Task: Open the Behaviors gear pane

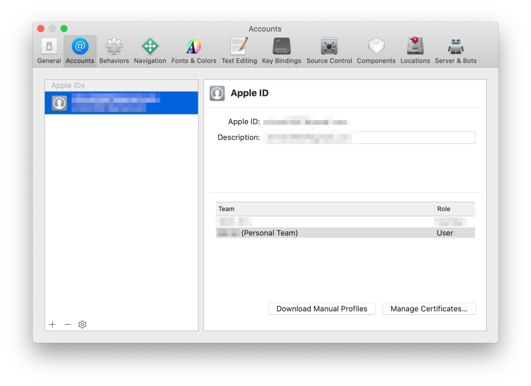Action: tap(114, 51)
